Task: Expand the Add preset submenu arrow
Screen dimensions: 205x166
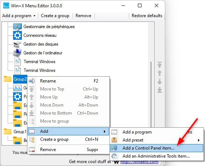Action: [199, 140]
